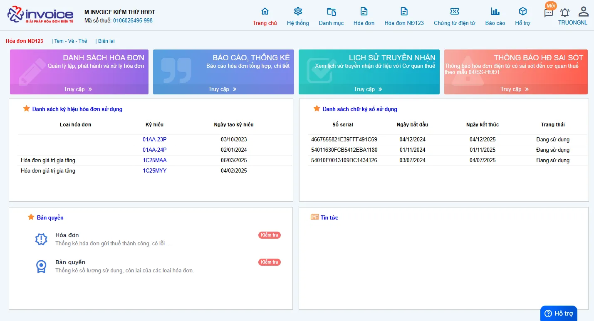This screenshot has width=594, height=321.
Task: Switch to Biên lai sub-tab
Action: [x=106, y=41]
